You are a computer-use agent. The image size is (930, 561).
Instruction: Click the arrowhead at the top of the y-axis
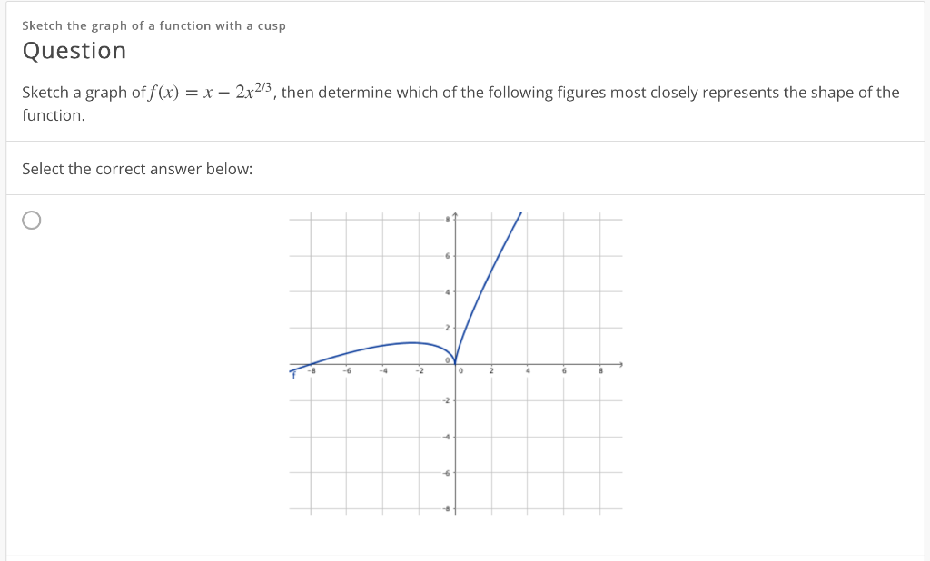(x=455, y=214)
